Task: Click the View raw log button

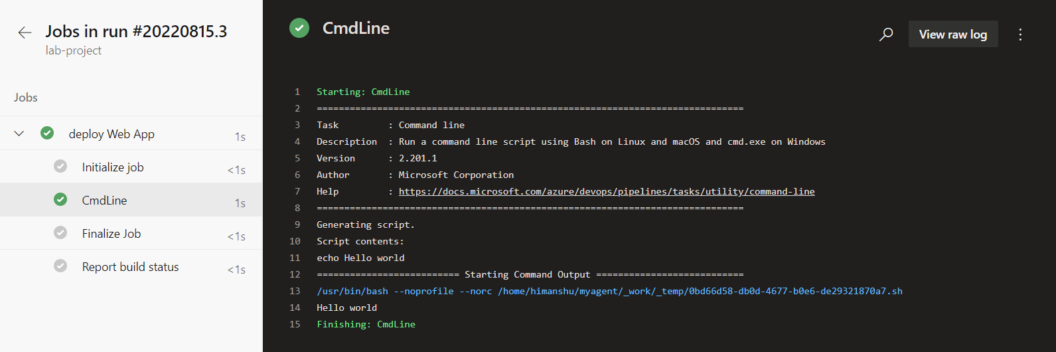Action: (x=953, y=35)
